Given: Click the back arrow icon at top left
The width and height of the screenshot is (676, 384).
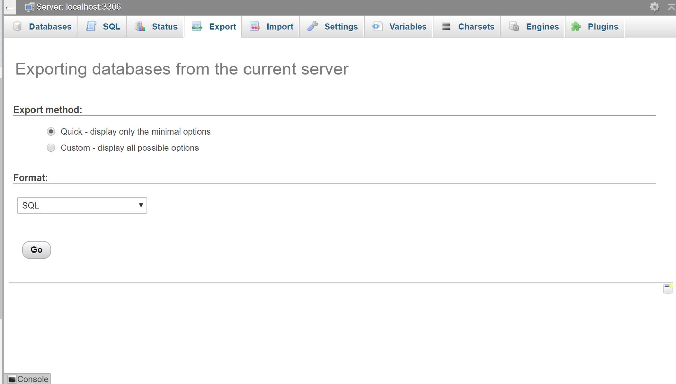Looking at the screenshot, I should 9,7.
